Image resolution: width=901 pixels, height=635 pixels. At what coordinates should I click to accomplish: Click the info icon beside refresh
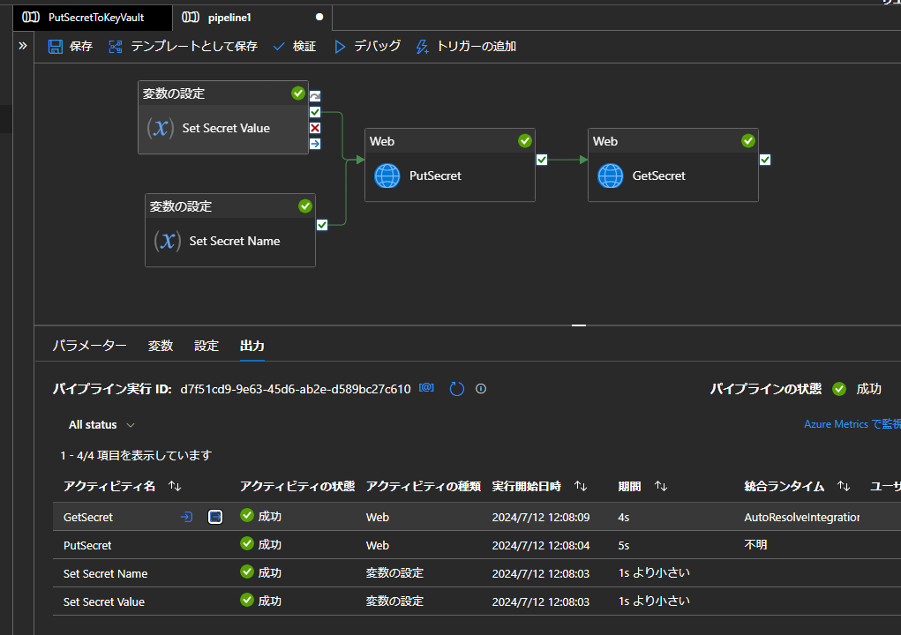pyautogui.click(x=481, y=389)
